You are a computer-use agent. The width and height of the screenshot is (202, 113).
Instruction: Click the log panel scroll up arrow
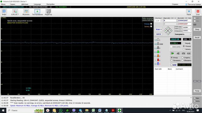pyautogui.click(x=191, y=98)
